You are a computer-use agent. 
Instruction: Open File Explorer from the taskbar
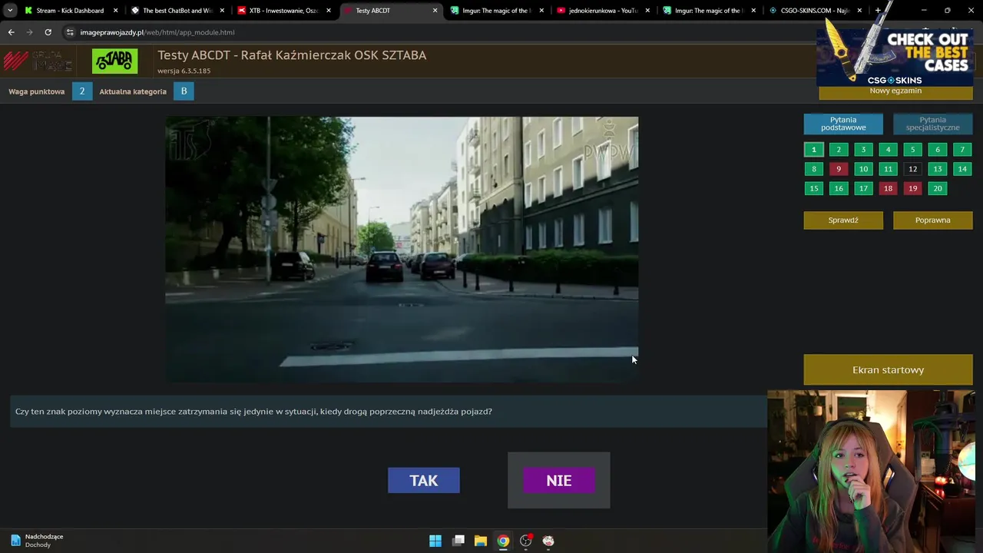click(x=481, y=541)
